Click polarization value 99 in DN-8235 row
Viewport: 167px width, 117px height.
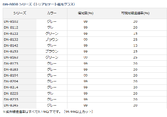(85, 100)
